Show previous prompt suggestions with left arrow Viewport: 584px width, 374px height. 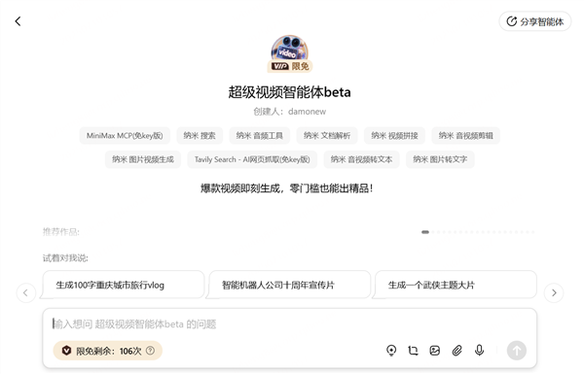coord(25,293)
